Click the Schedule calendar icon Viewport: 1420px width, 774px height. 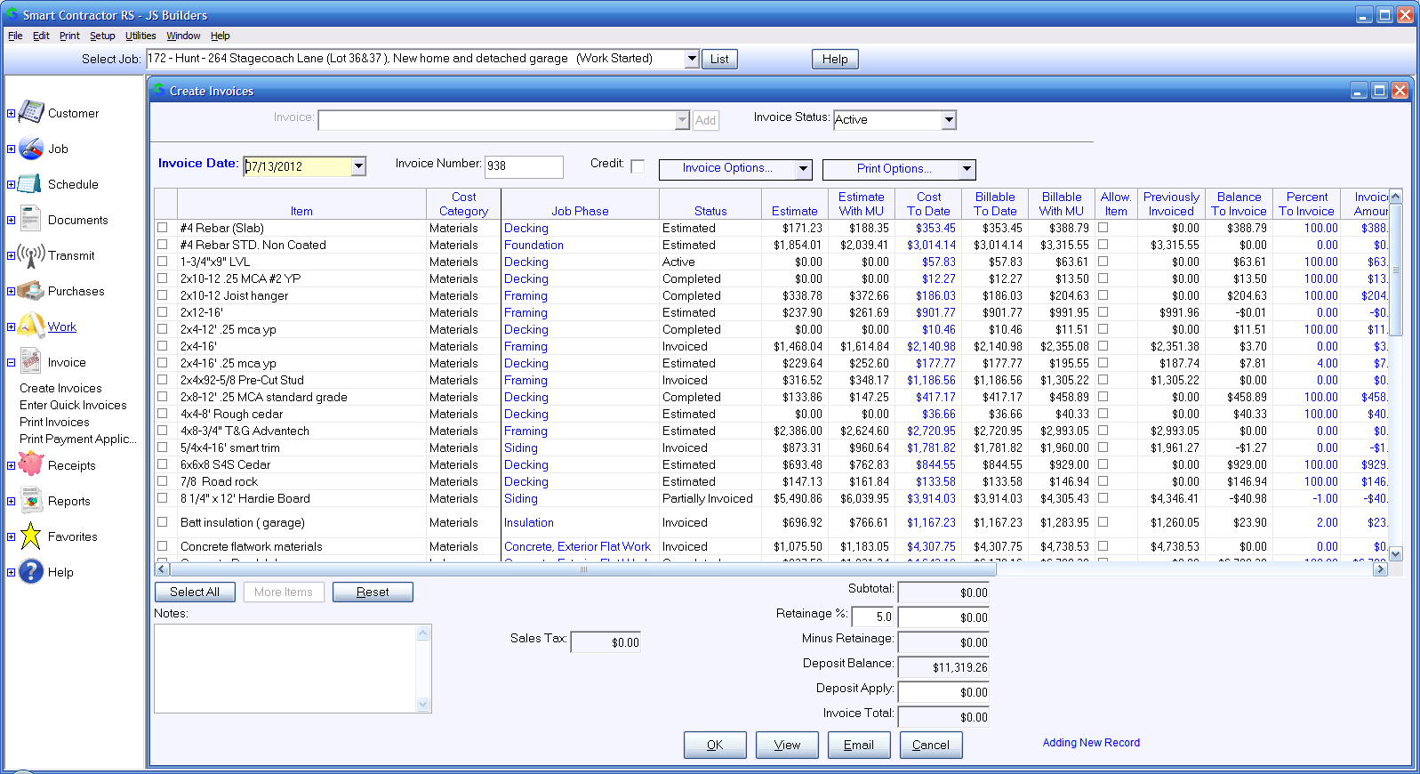coord(30,183)
